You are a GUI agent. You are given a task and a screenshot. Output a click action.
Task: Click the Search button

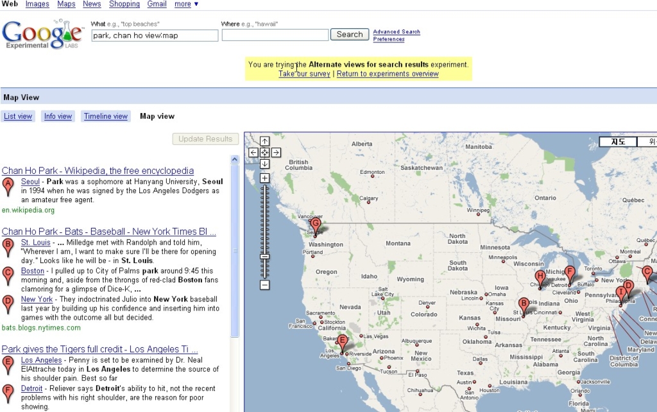(x=350, y=35)
